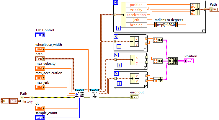Click the Tab Control terminal
The width and height of the screenshot is (219, 120).
pyautogui.click(x=40, y=35)
